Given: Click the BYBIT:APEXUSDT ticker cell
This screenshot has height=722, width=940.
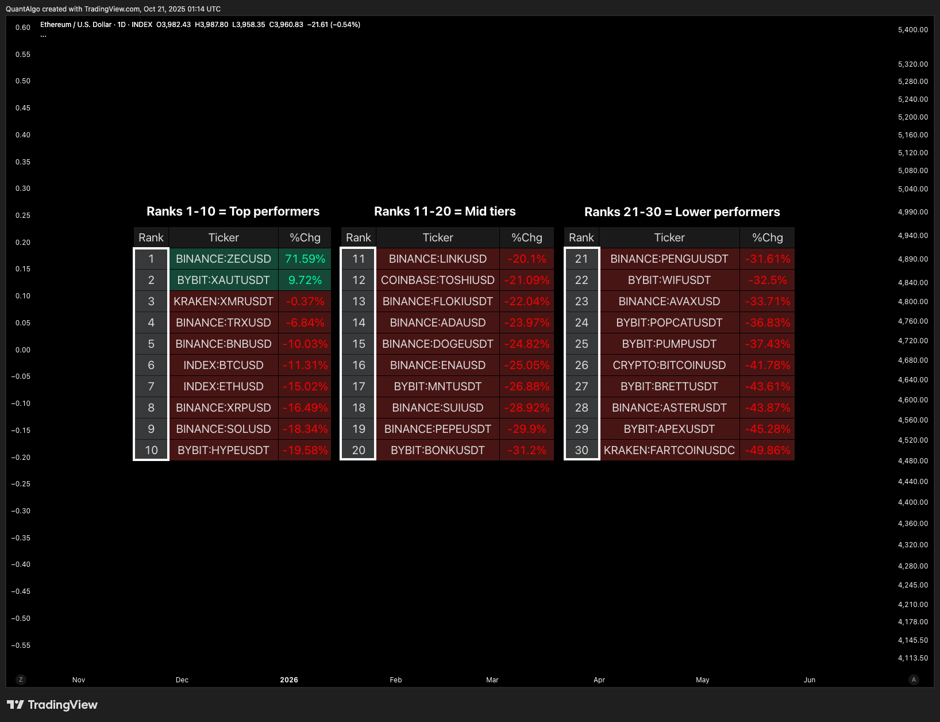Looking at the screenshot, I should tap(669, 429).
